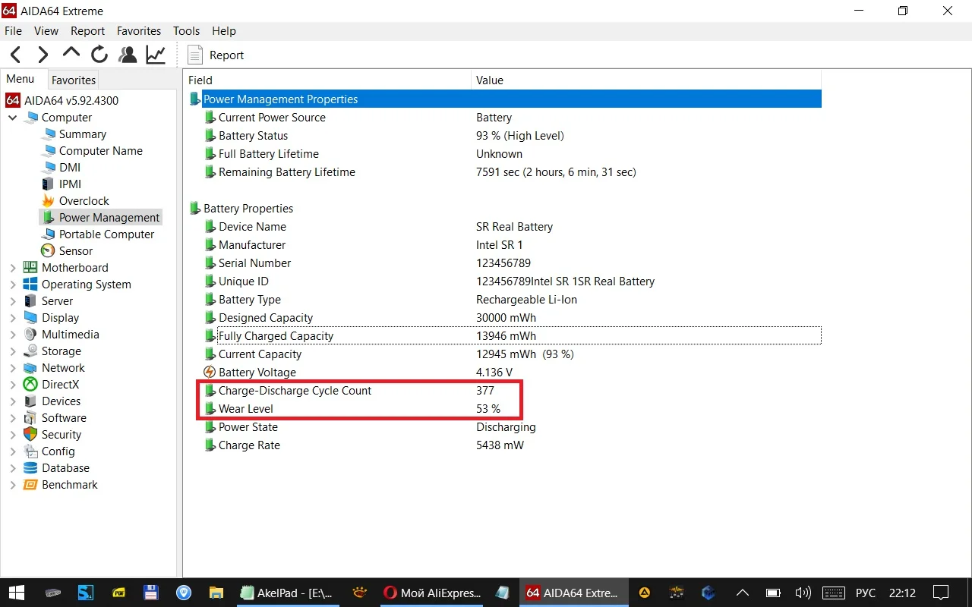Select the Fully Charged Capacity row
This screenshot has width=972, height=607.
tap(504, 336)
